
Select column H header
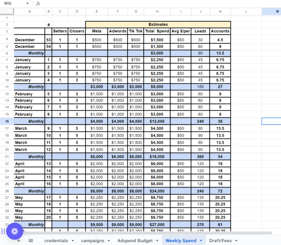[157, 11]
